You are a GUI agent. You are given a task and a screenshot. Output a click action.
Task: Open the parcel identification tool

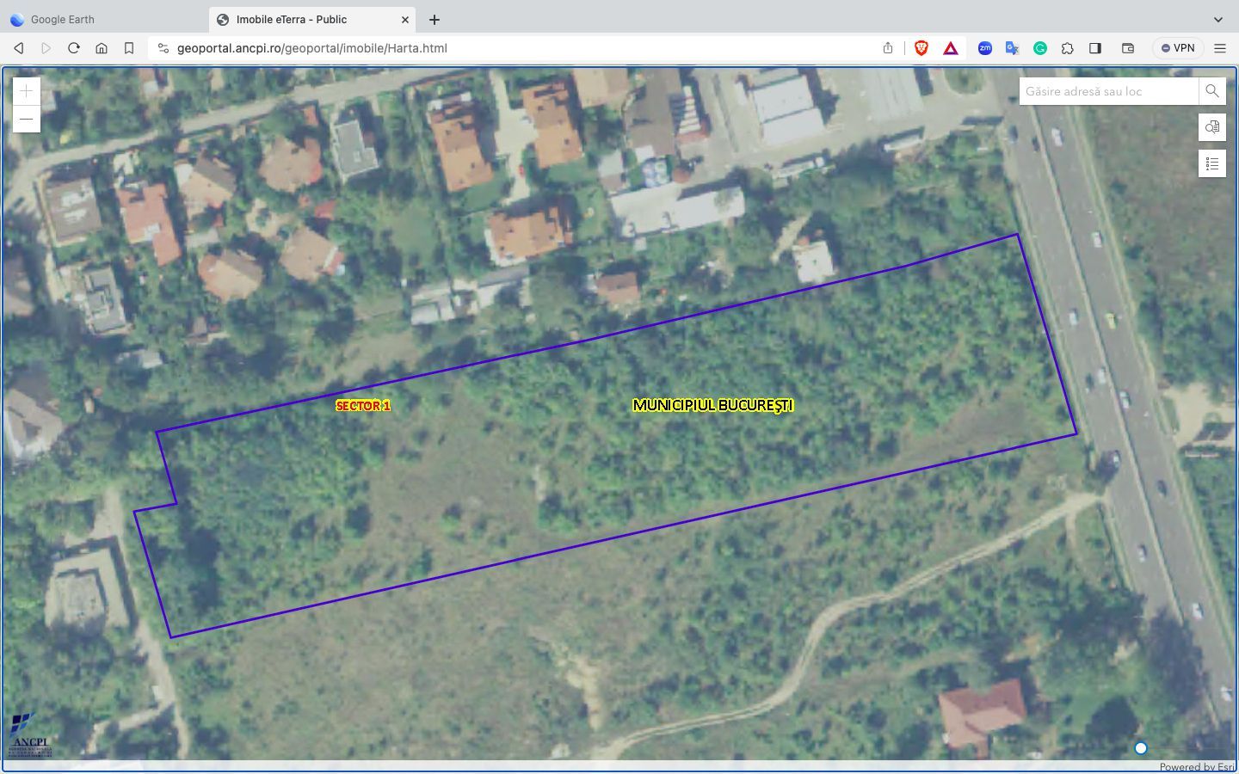coord(1211,126)
